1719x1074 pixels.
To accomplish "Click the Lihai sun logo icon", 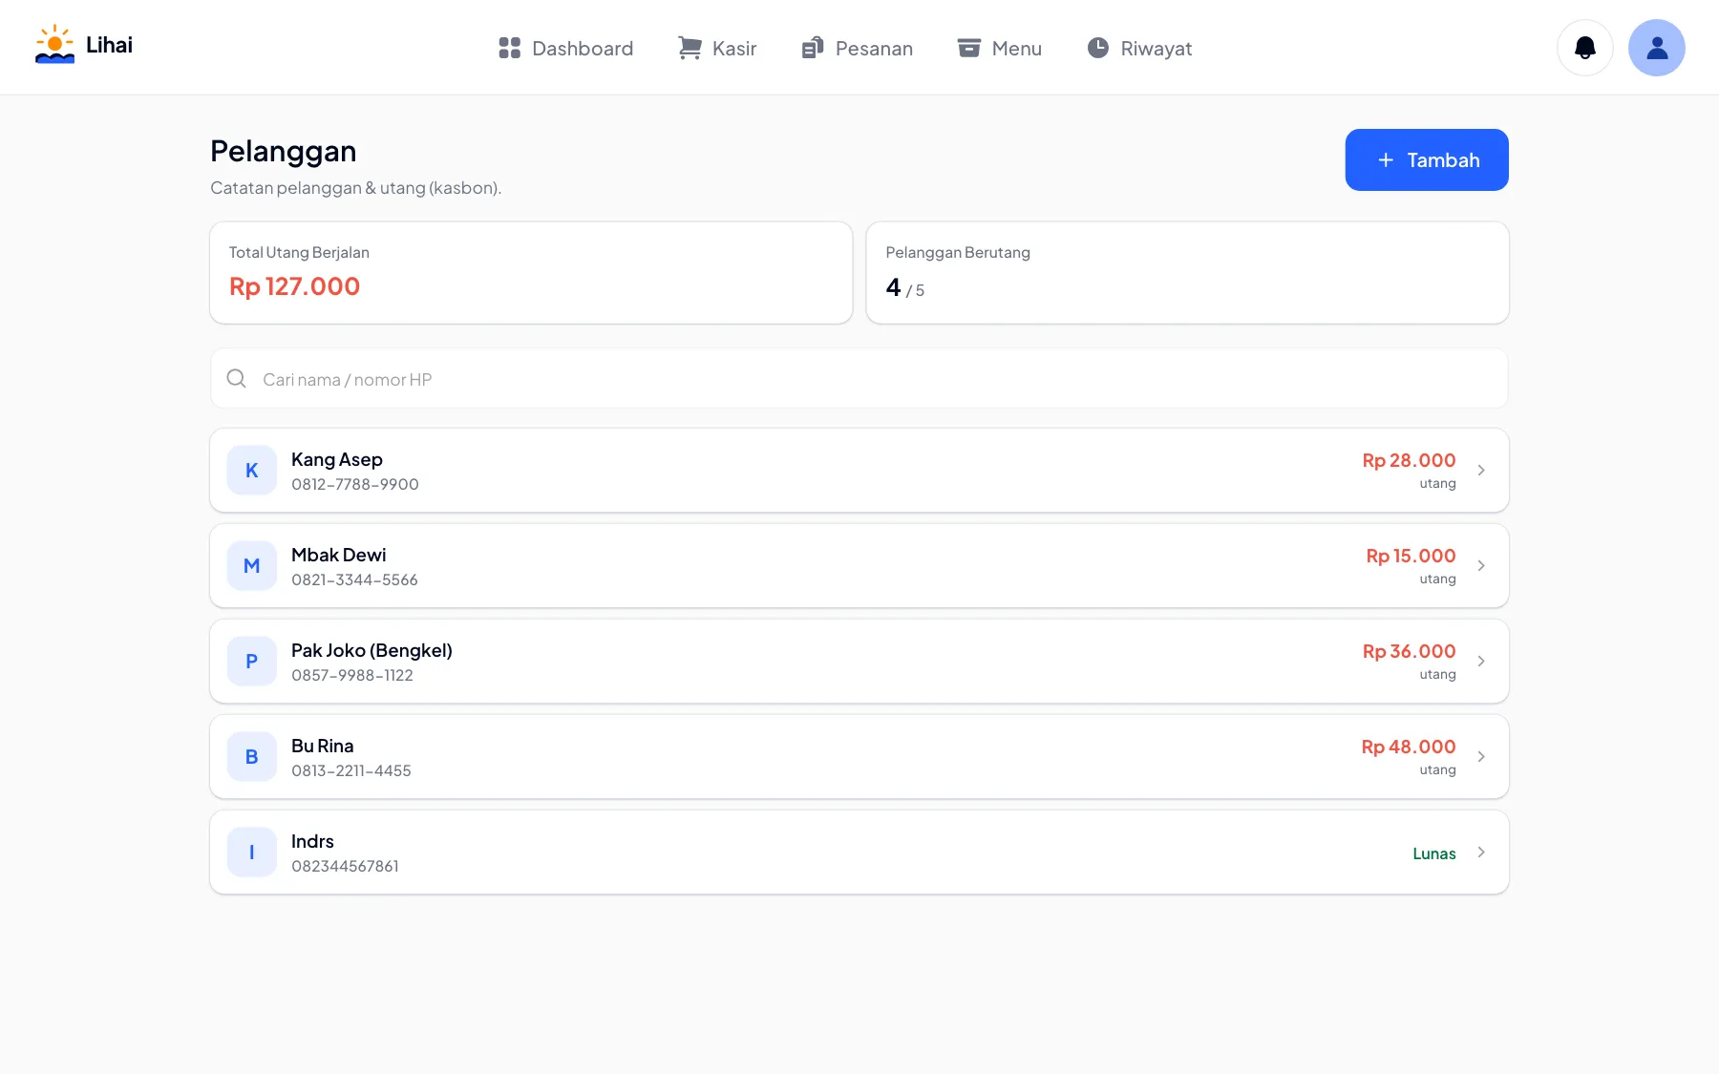I will click(x=54, y=45).
